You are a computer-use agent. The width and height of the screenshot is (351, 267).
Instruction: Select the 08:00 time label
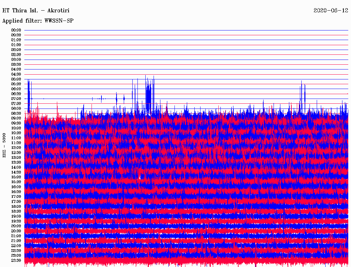point(16,109)
